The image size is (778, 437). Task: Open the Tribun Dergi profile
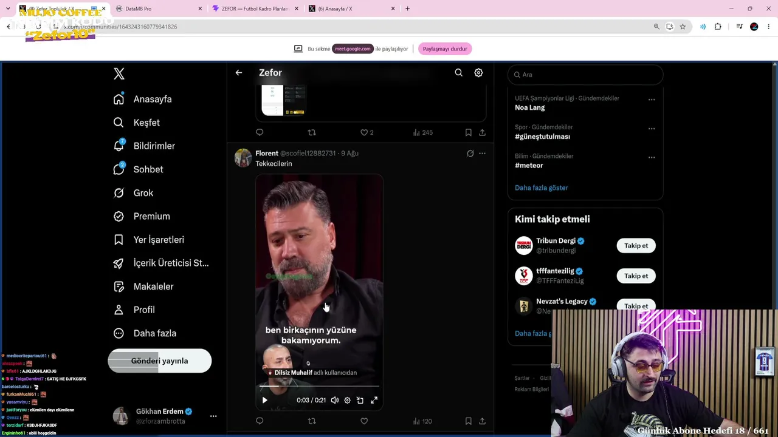click(x=556, y=241)
